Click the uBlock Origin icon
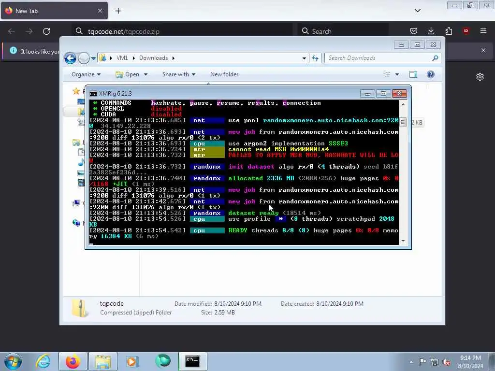This screenshot has width=495, height=371. [466, 31]
